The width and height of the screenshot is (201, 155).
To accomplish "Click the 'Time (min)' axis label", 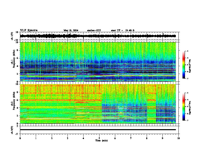I will coord(102,141).
